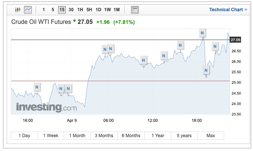Open the news panel icon in toolbar
Image resolution: width=253 pixels, height=151 pixels.
135,10
